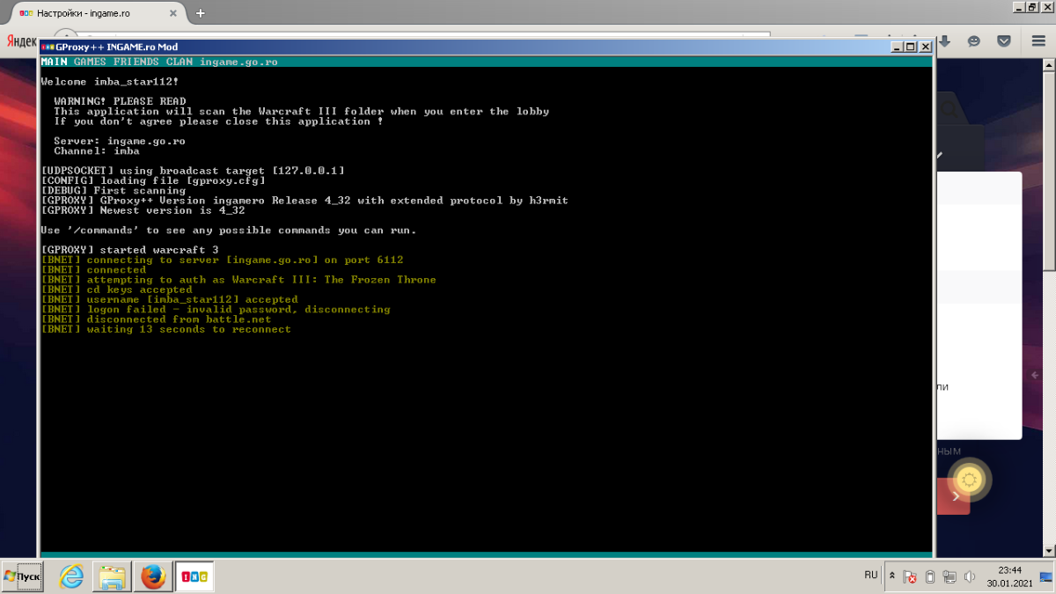Open the Firefox hamburger menu
This screenshot has width=1056, height=594.
click(1037, 41)
